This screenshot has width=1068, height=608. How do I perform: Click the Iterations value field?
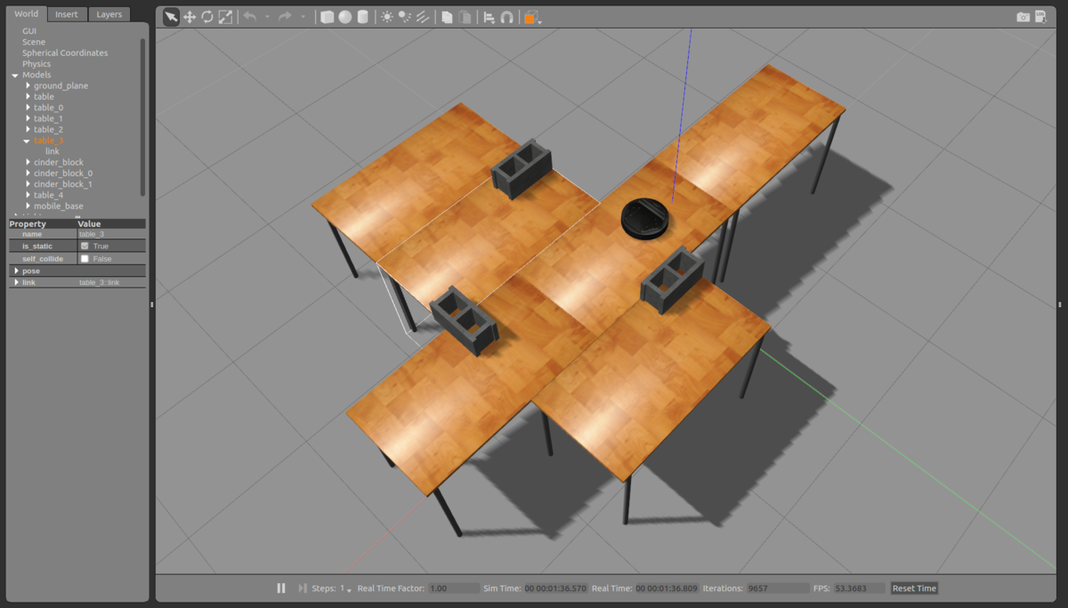779,588
